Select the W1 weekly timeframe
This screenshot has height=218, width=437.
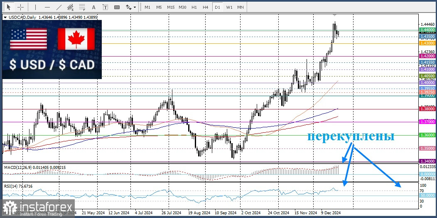pos(229,7)
